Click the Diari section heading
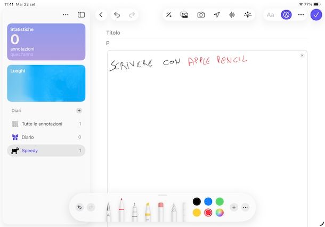 17,110
